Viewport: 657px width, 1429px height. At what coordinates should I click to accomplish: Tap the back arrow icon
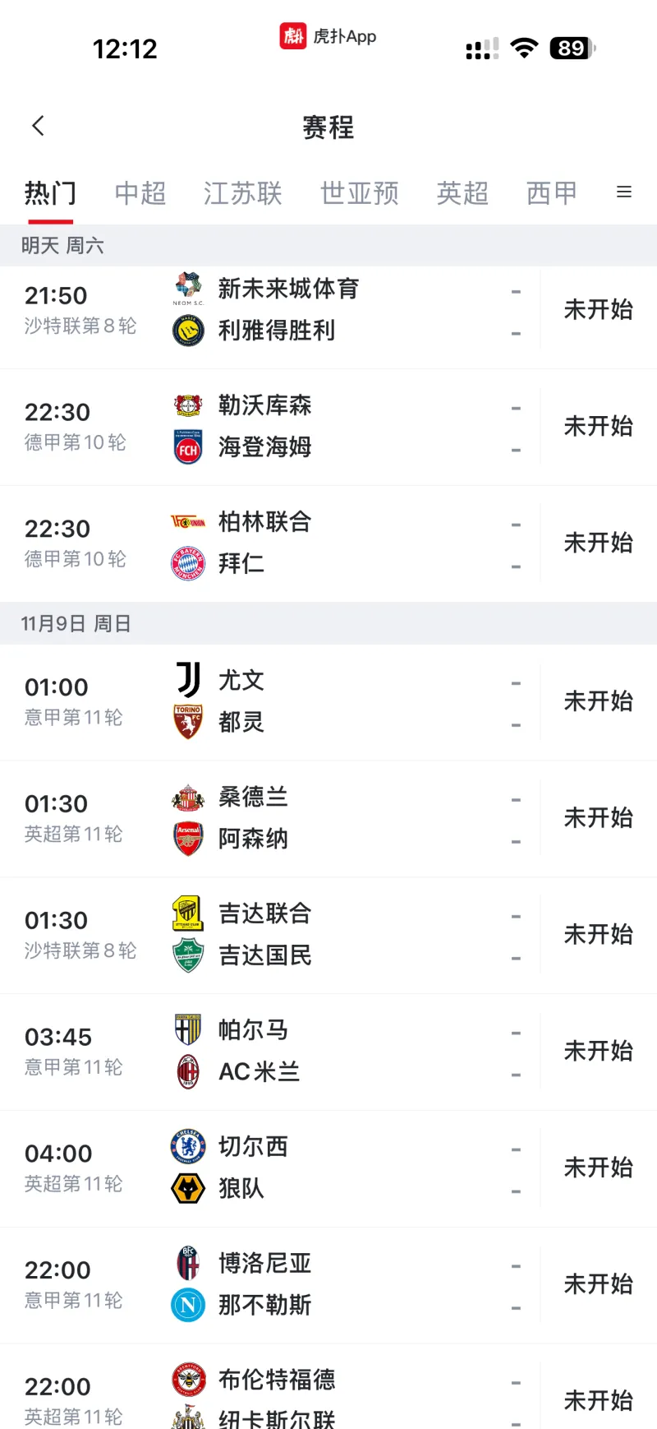pos(38,126)
